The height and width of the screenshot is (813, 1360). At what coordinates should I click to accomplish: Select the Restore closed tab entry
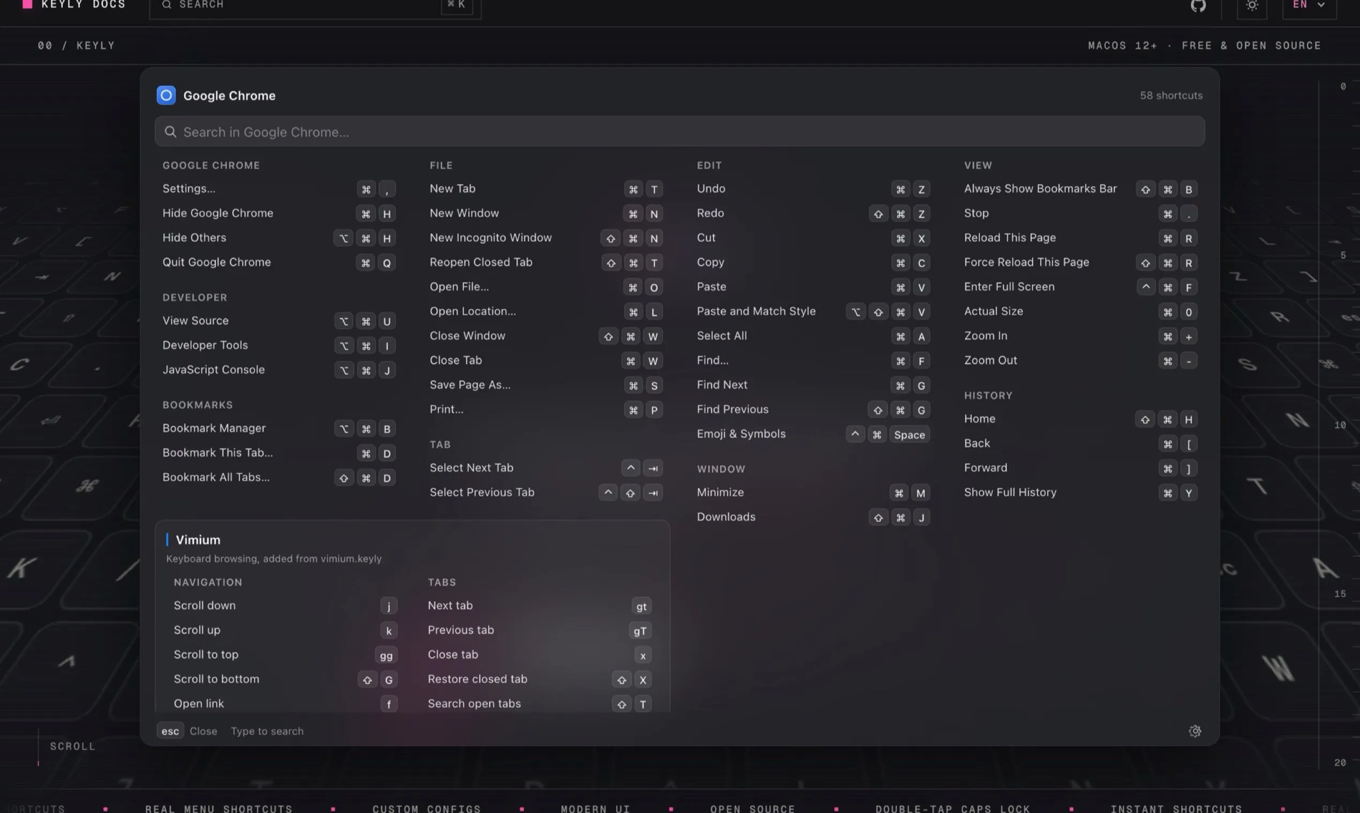tap(540, 679)
